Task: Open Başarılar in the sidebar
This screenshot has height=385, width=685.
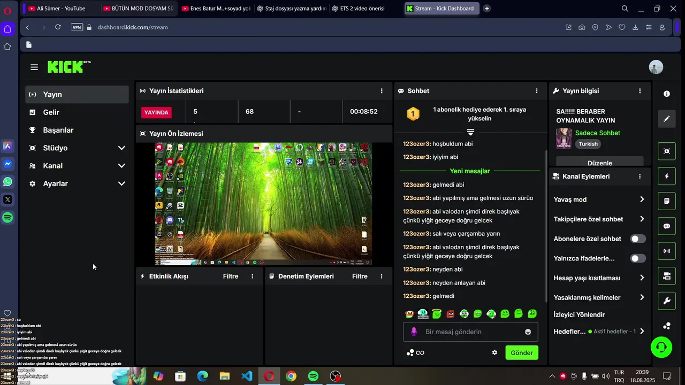Action: pos(77,130)
